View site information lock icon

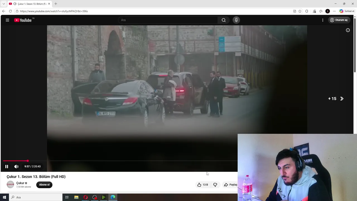[x=17, y=11]
